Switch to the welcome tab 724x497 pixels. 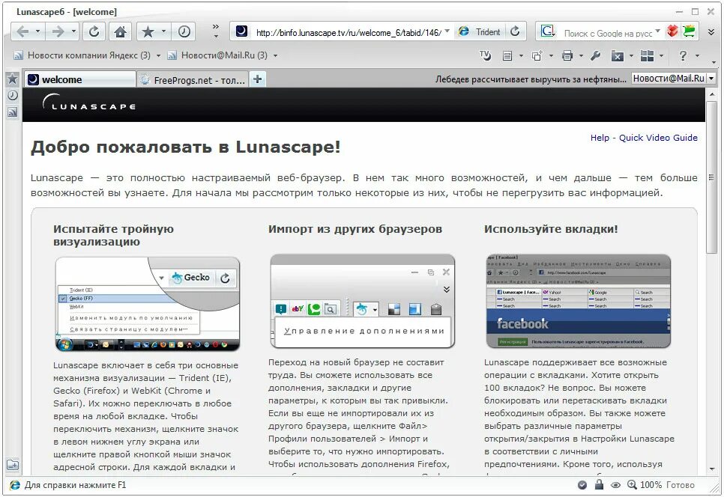point(80,79)
